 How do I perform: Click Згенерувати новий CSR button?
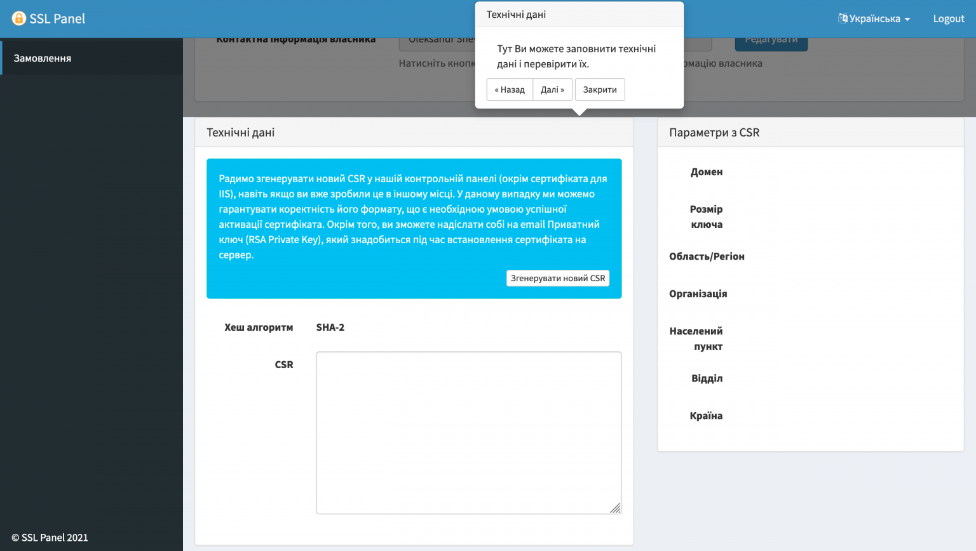(x=557, y=278)
